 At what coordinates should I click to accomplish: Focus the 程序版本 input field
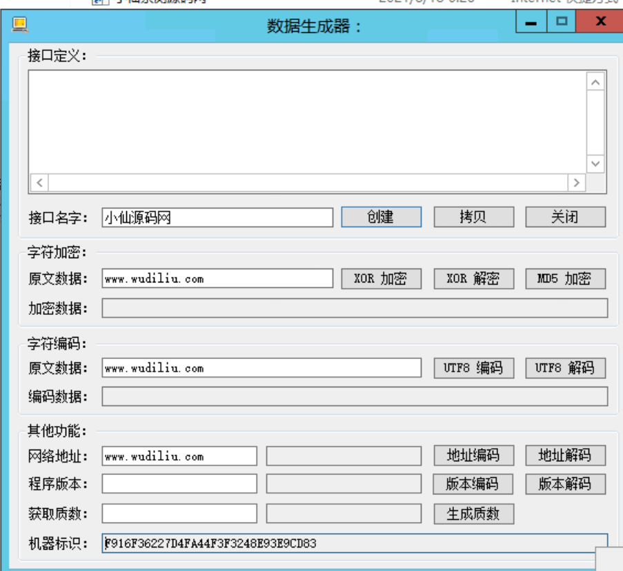tap(179, 484)
